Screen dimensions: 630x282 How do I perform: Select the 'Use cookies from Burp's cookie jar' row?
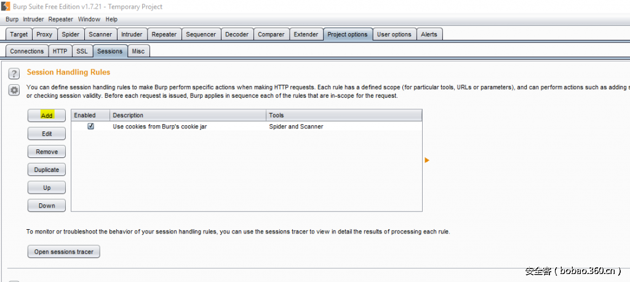pos(247,127)
